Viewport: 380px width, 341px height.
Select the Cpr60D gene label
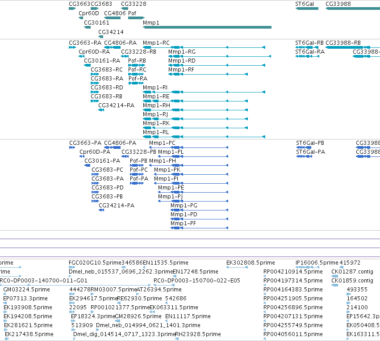coord(89,13)
